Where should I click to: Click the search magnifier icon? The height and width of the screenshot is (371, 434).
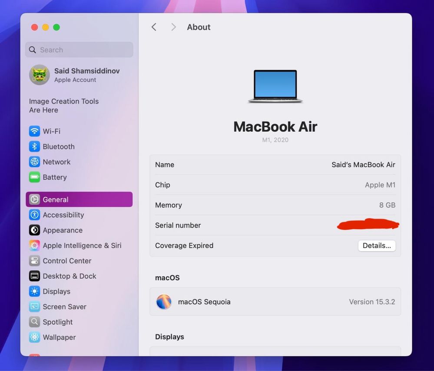point(33,50)
